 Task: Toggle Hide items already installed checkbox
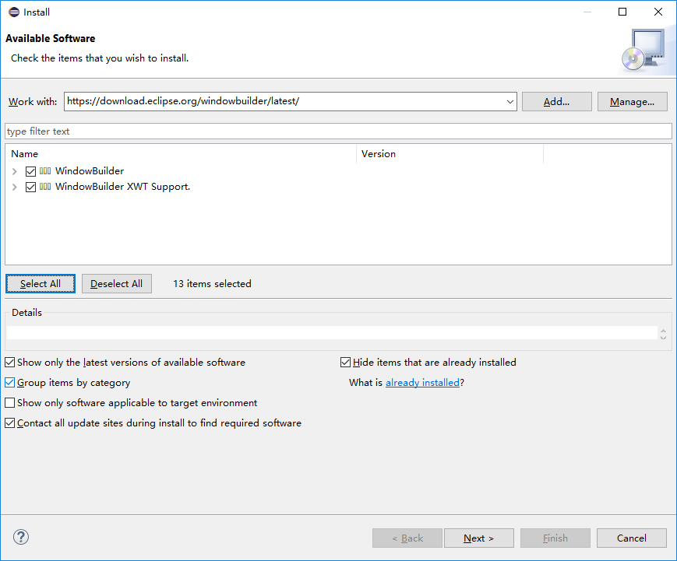coord(345,363)
